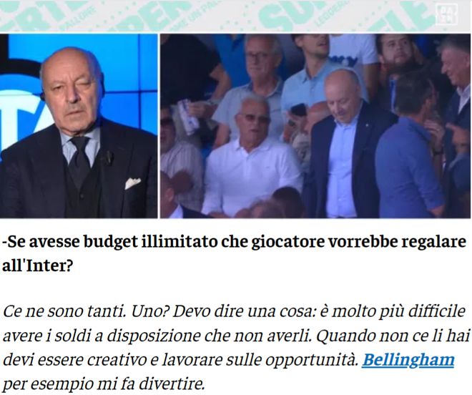Click the top teal lettering banner

236,16
